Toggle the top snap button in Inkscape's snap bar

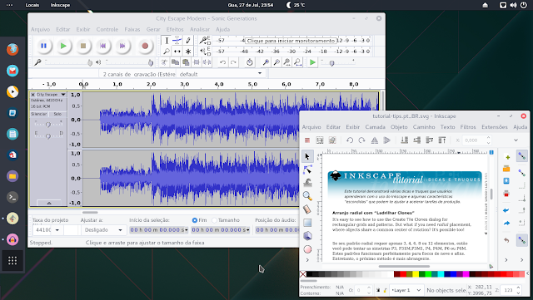pos(521,156)
